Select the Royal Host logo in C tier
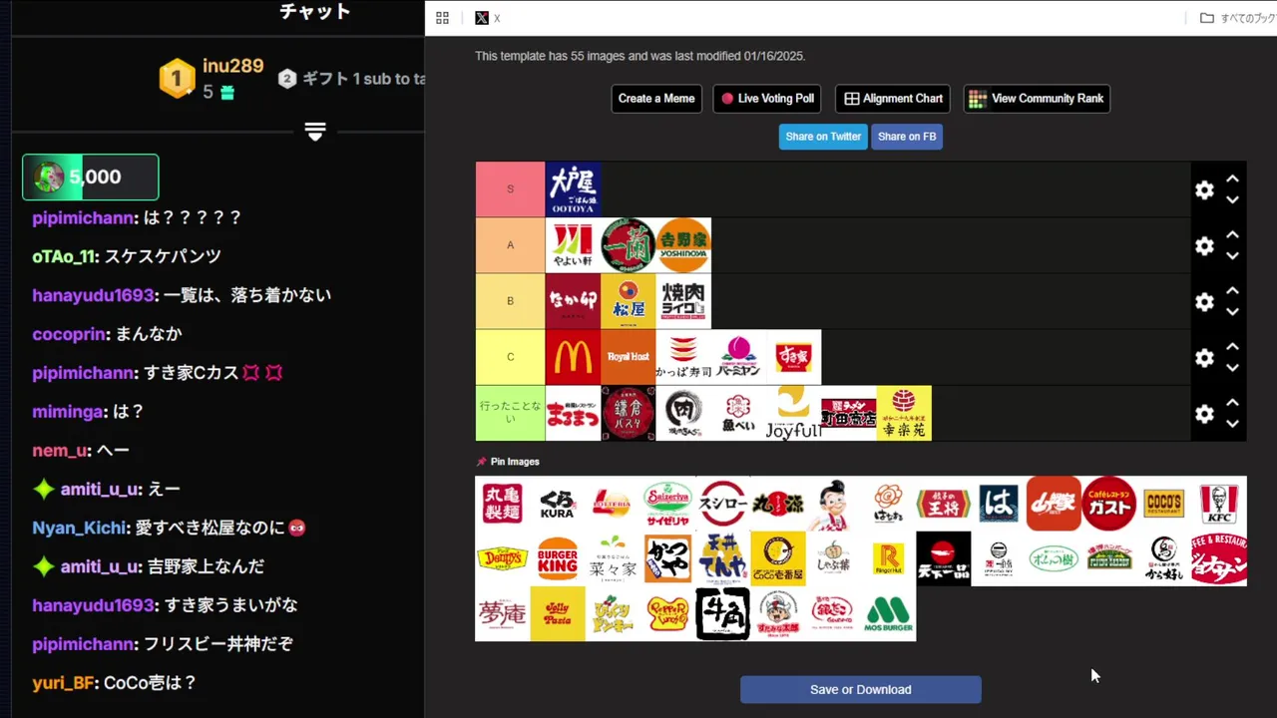The image size is (1277, 718). [629, 357]
